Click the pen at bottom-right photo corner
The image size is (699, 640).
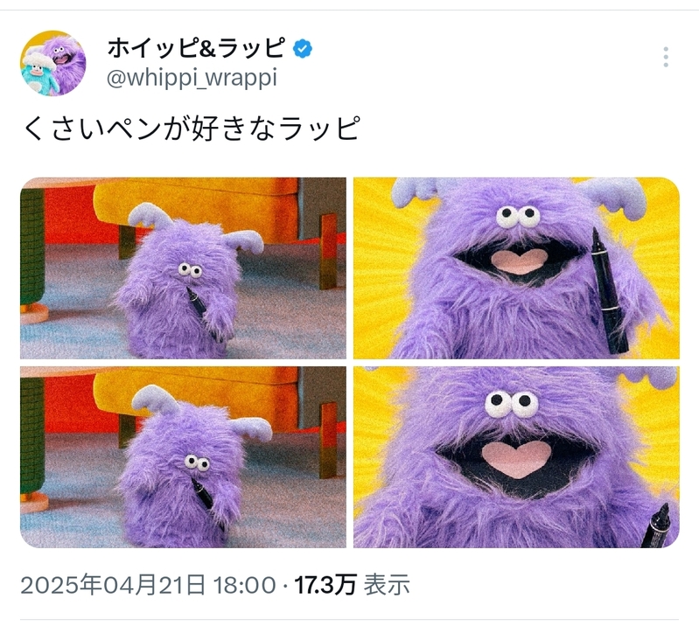(x=658, y=525)
